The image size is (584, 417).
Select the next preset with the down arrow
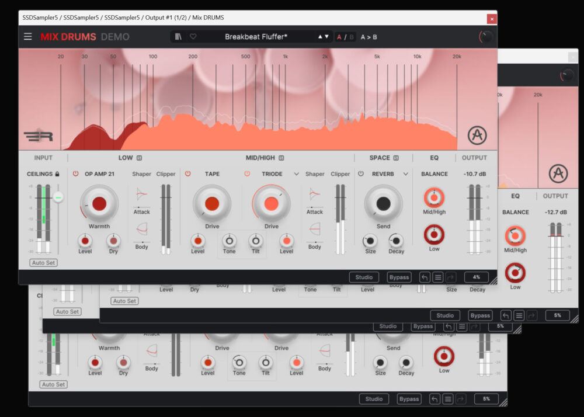coord(326,37)
